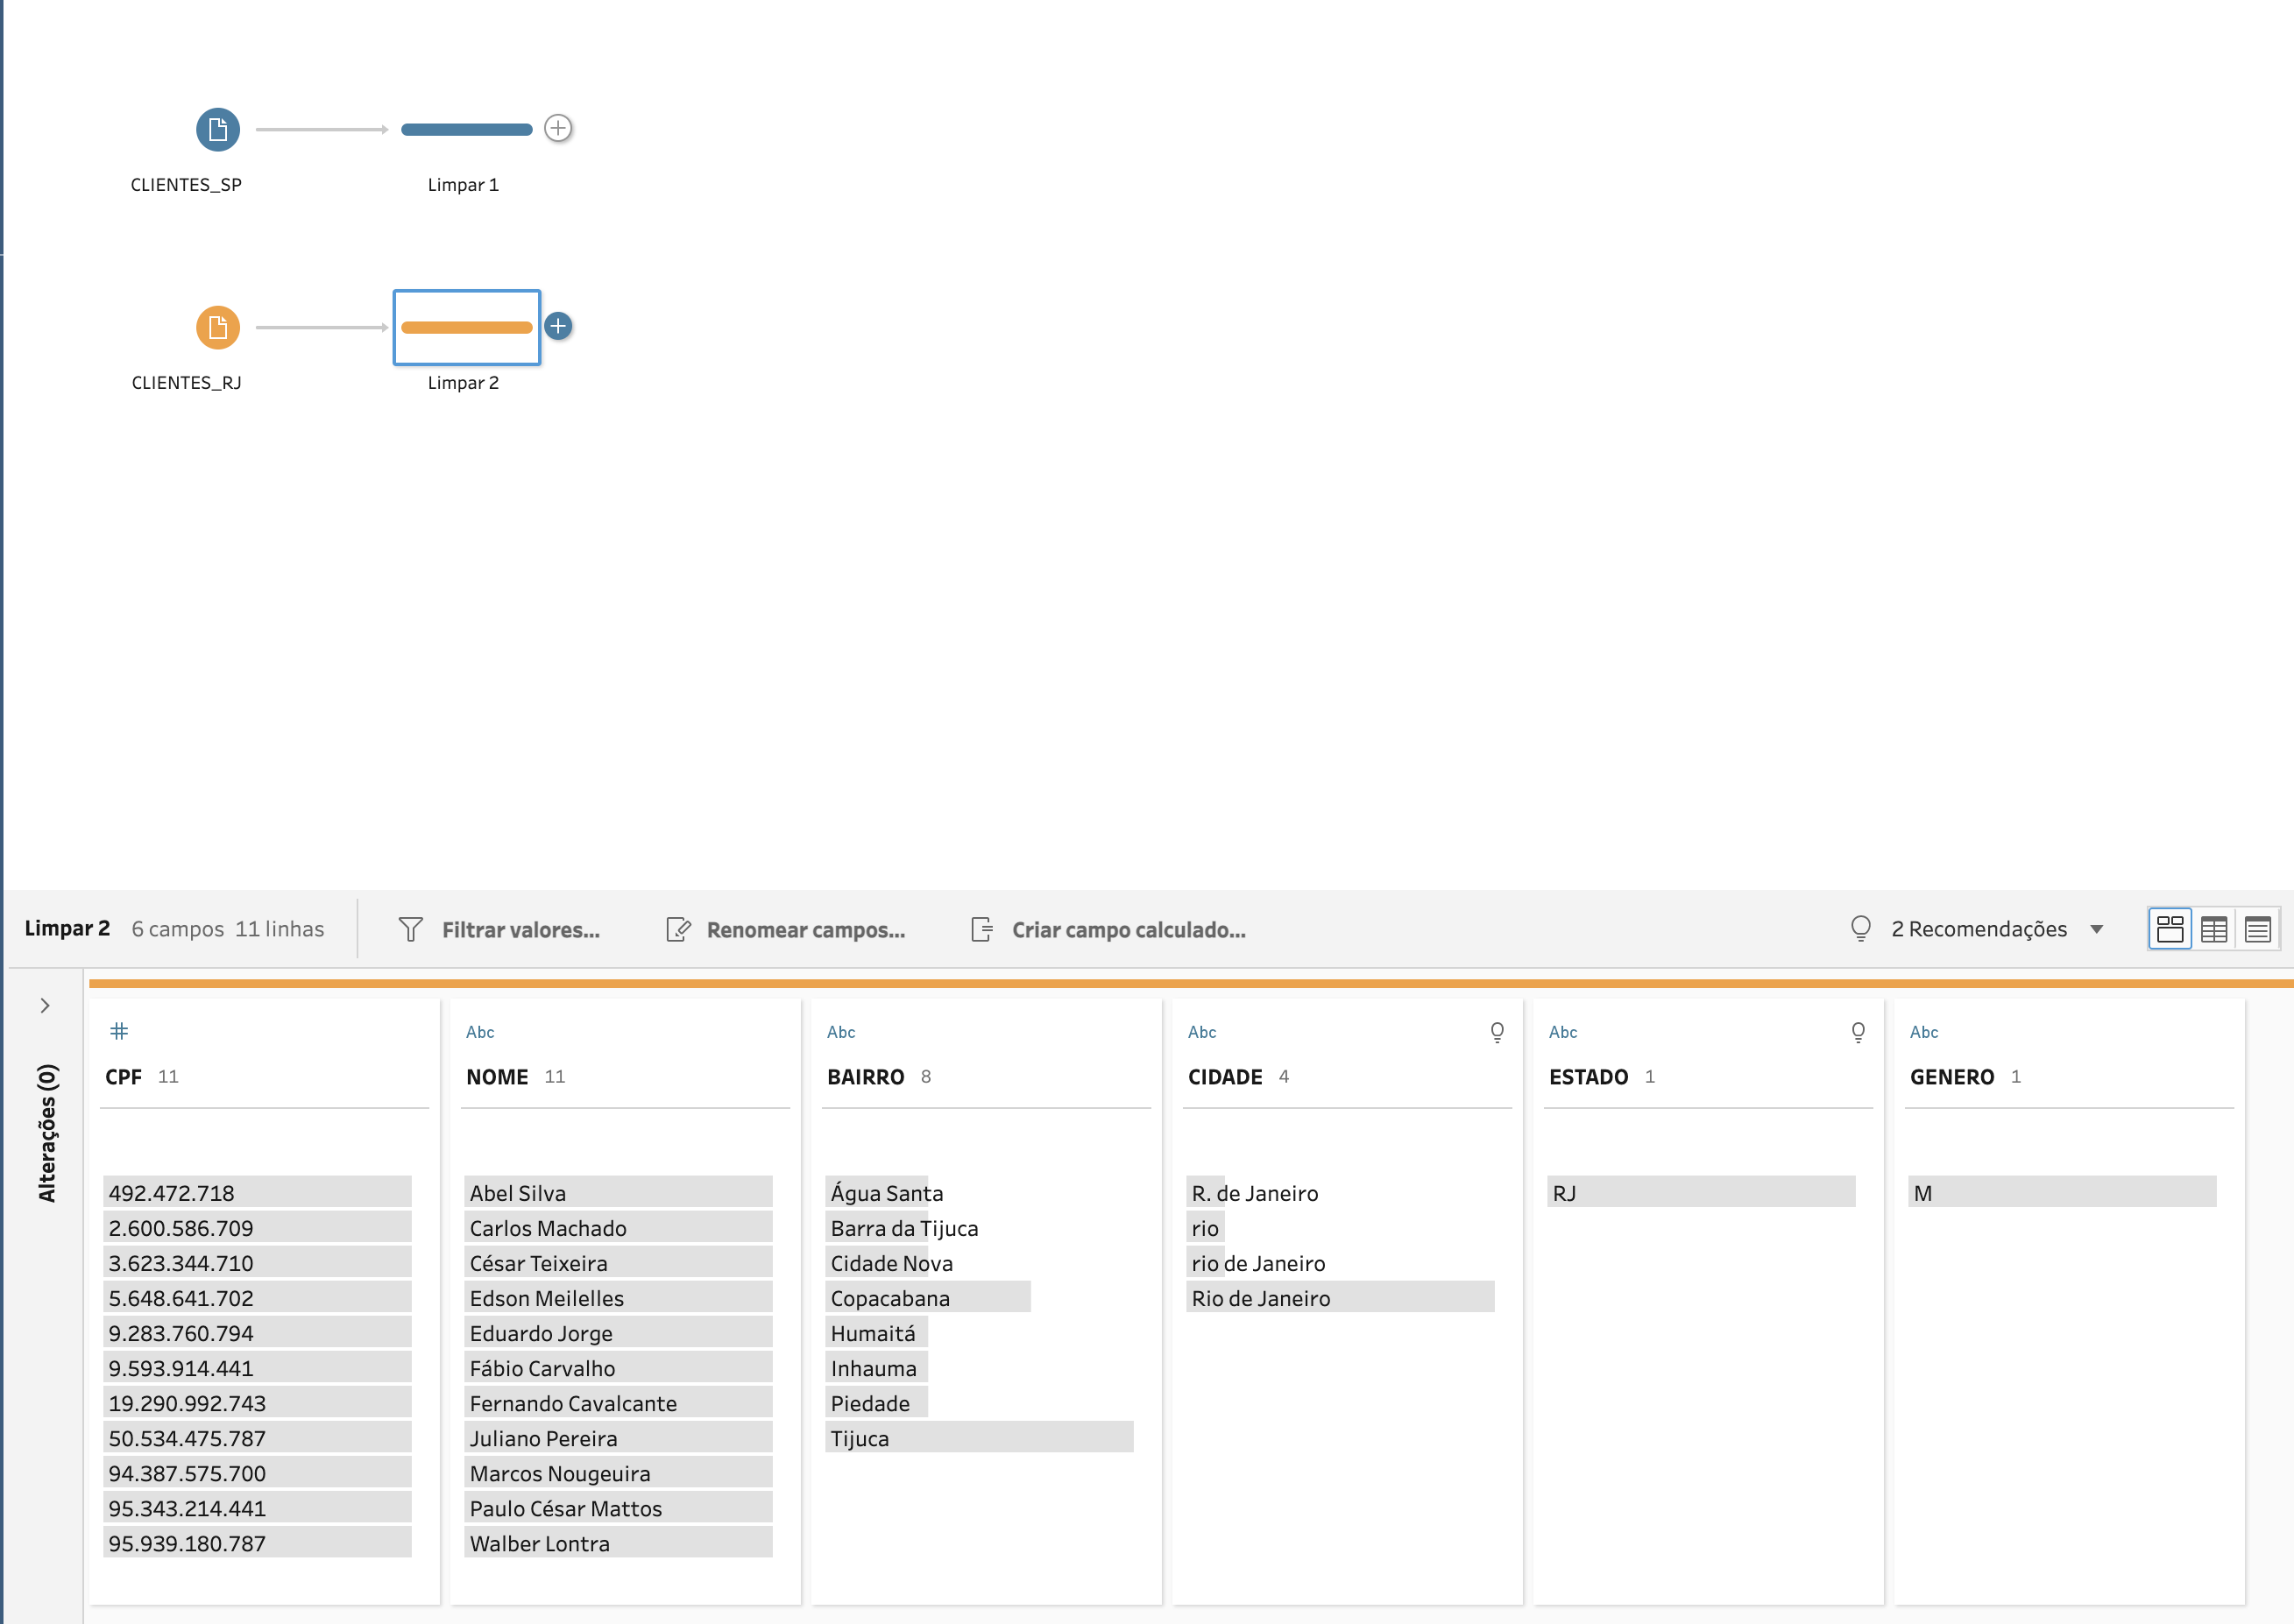Click the recommendation lightbulb on CIDADE field
2294x1624 pixels.
click(1495, 1033)
